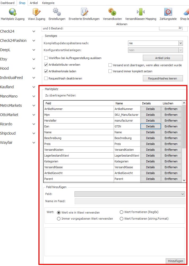The image size is (189, 266).
Task: Click the table scrollbar up arrow
Action: point(184,103)
